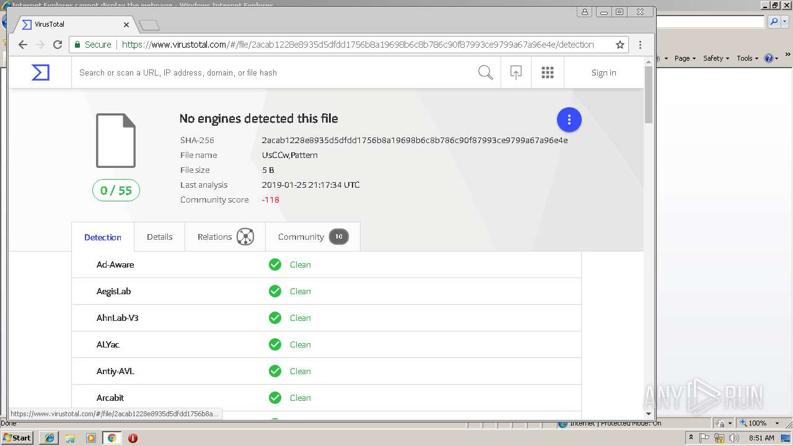Click the green check beside Ad-Aware

[275, 265]
